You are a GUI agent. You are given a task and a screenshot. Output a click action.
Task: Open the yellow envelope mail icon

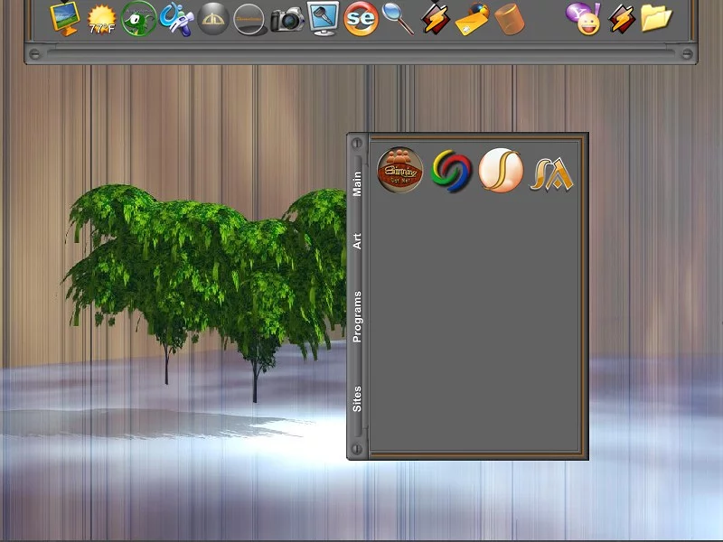[x=472, y=17]
